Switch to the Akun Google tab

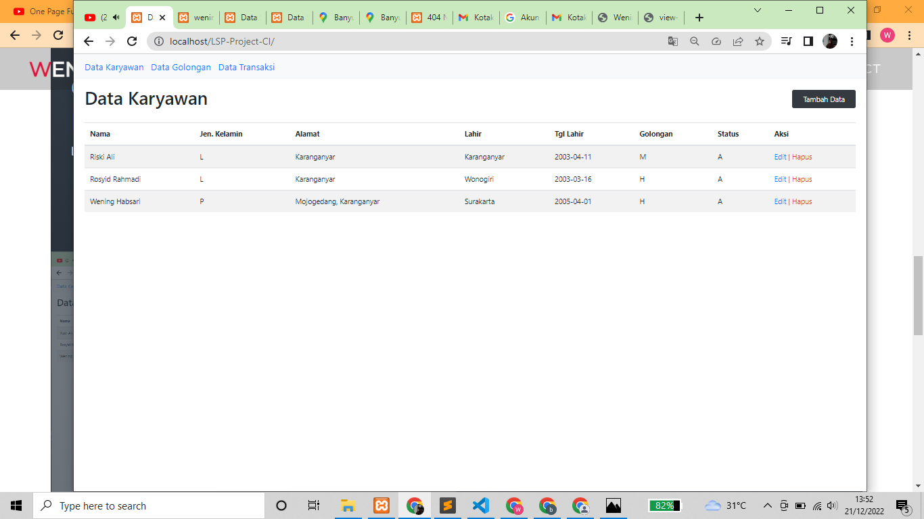(x=522, y=18)
